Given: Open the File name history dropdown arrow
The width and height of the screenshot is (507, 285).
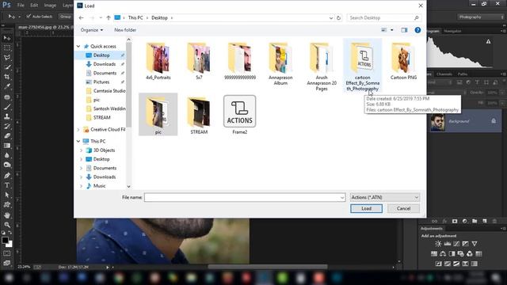Looking at the screenshot, I should (342, 197).
